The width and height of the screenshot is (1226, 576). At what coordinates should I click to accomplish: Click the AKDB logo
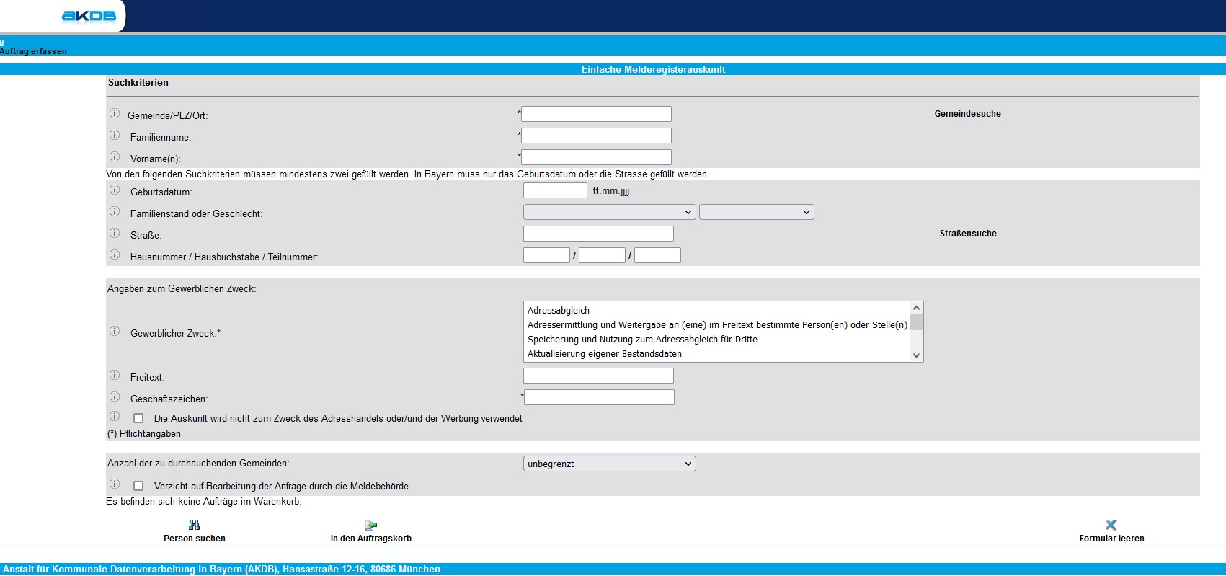click(x=89, y=16)
